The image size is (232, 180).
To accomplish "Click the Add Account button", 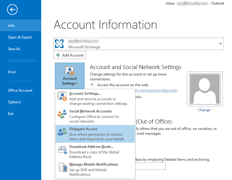I will 70,55.
